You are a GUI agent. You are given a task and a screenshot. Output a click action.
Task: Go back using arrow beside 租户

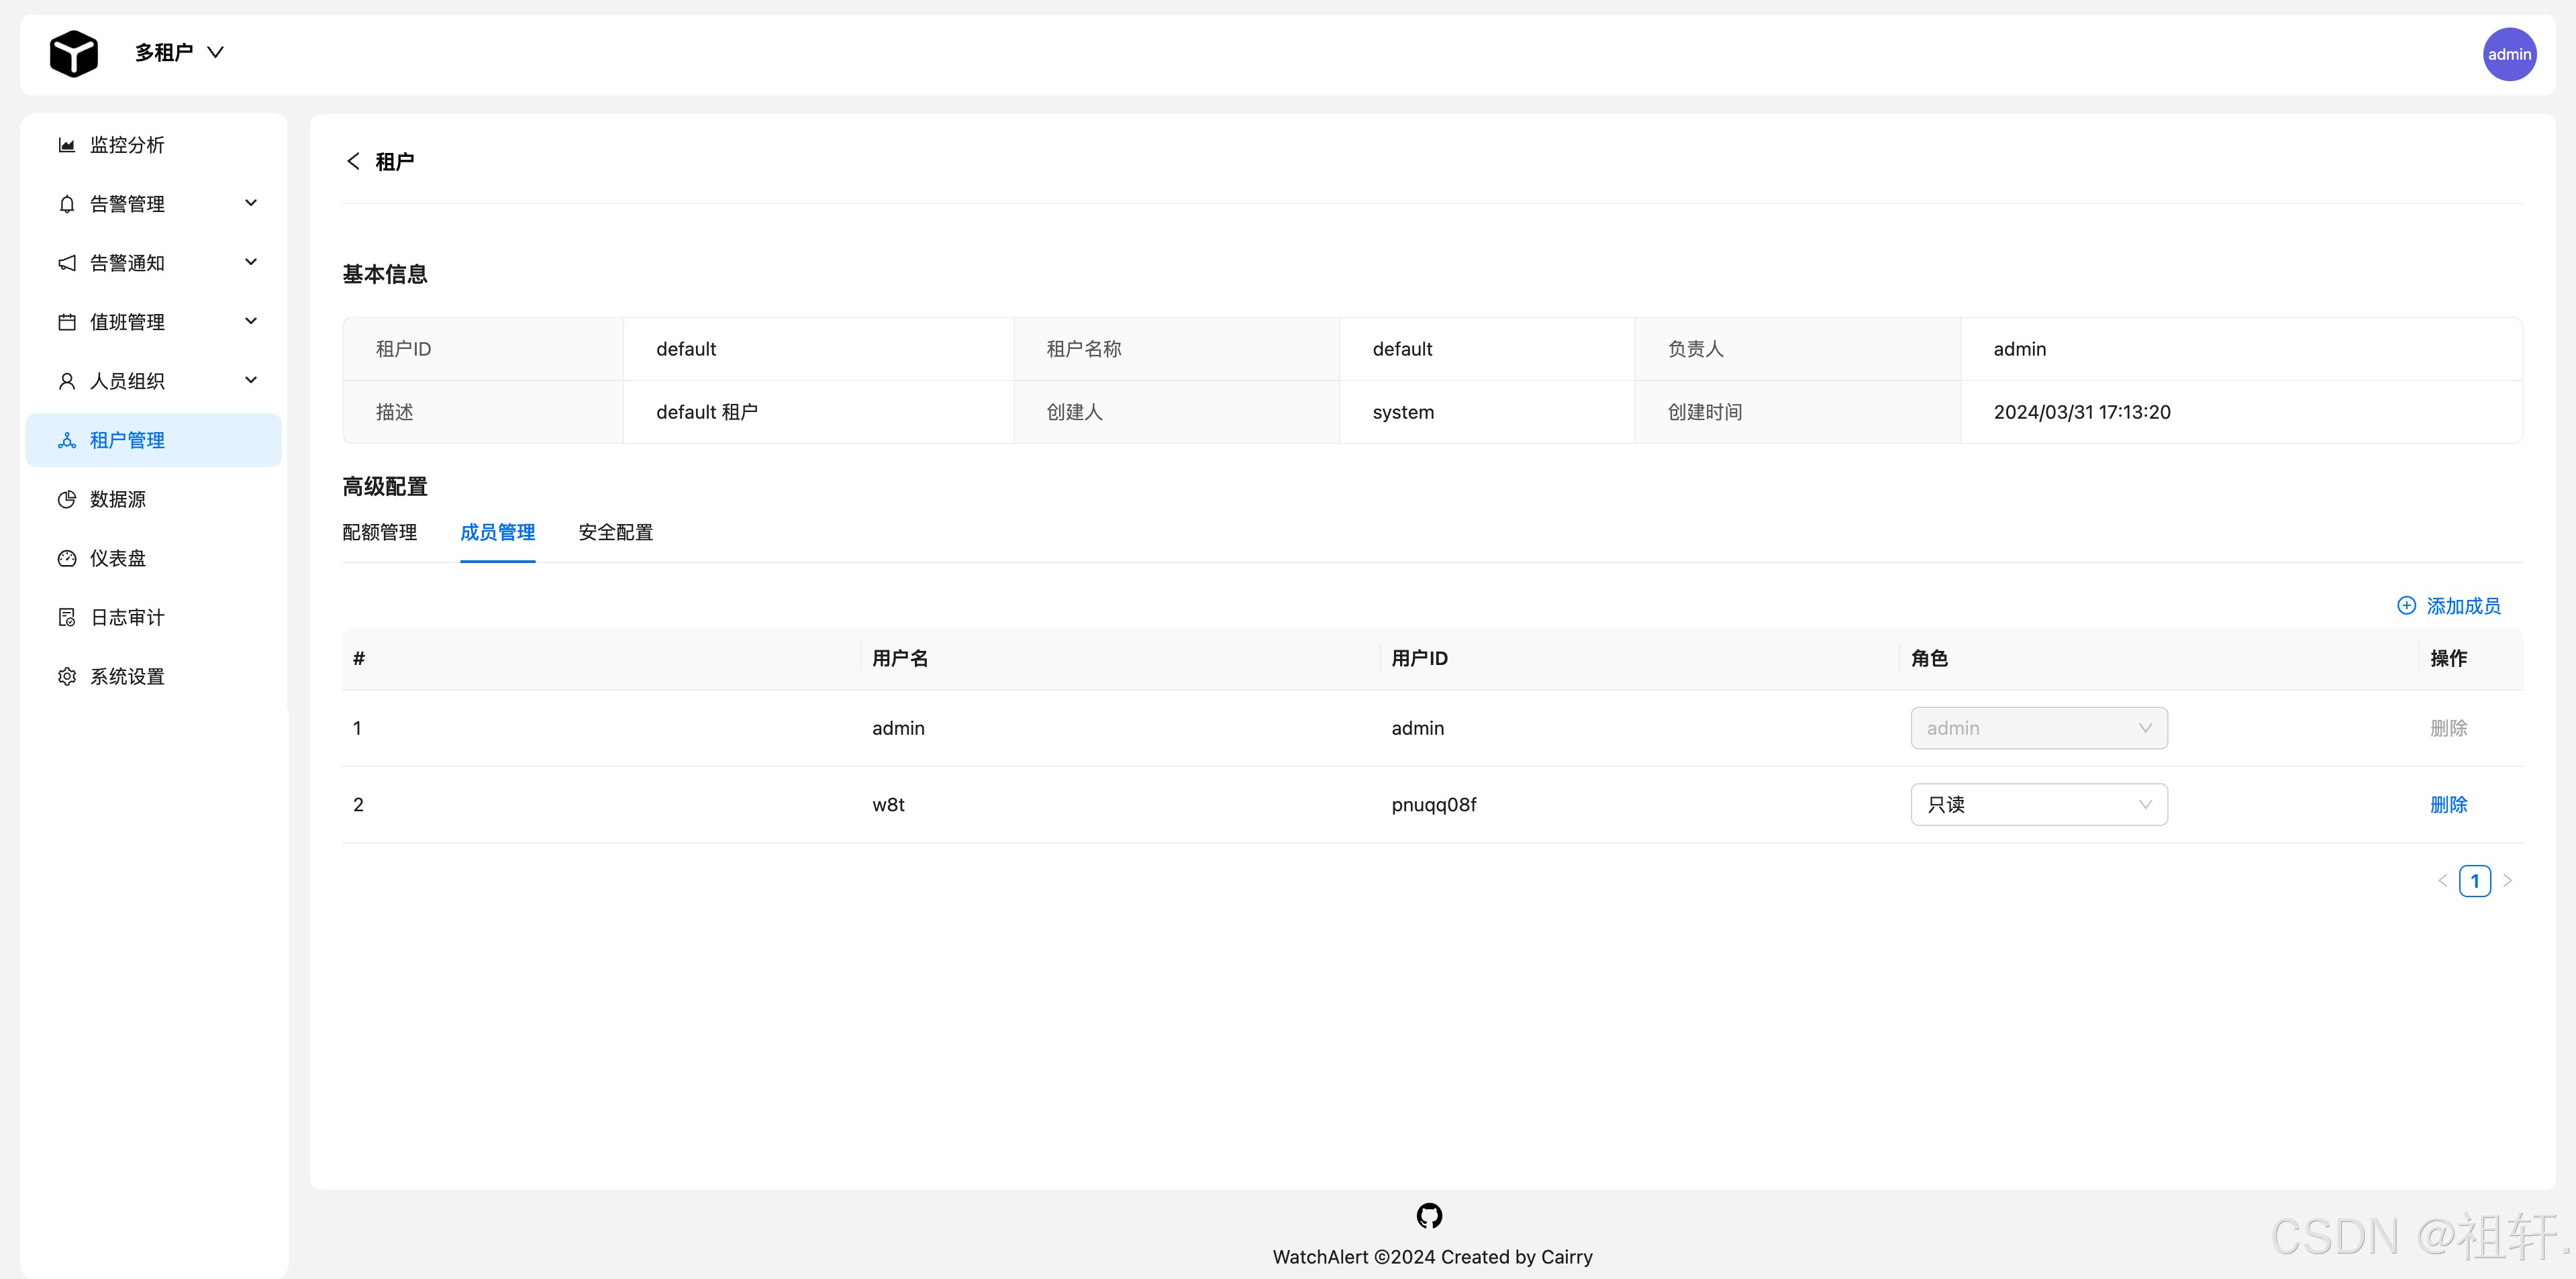(x=353, y=161)
